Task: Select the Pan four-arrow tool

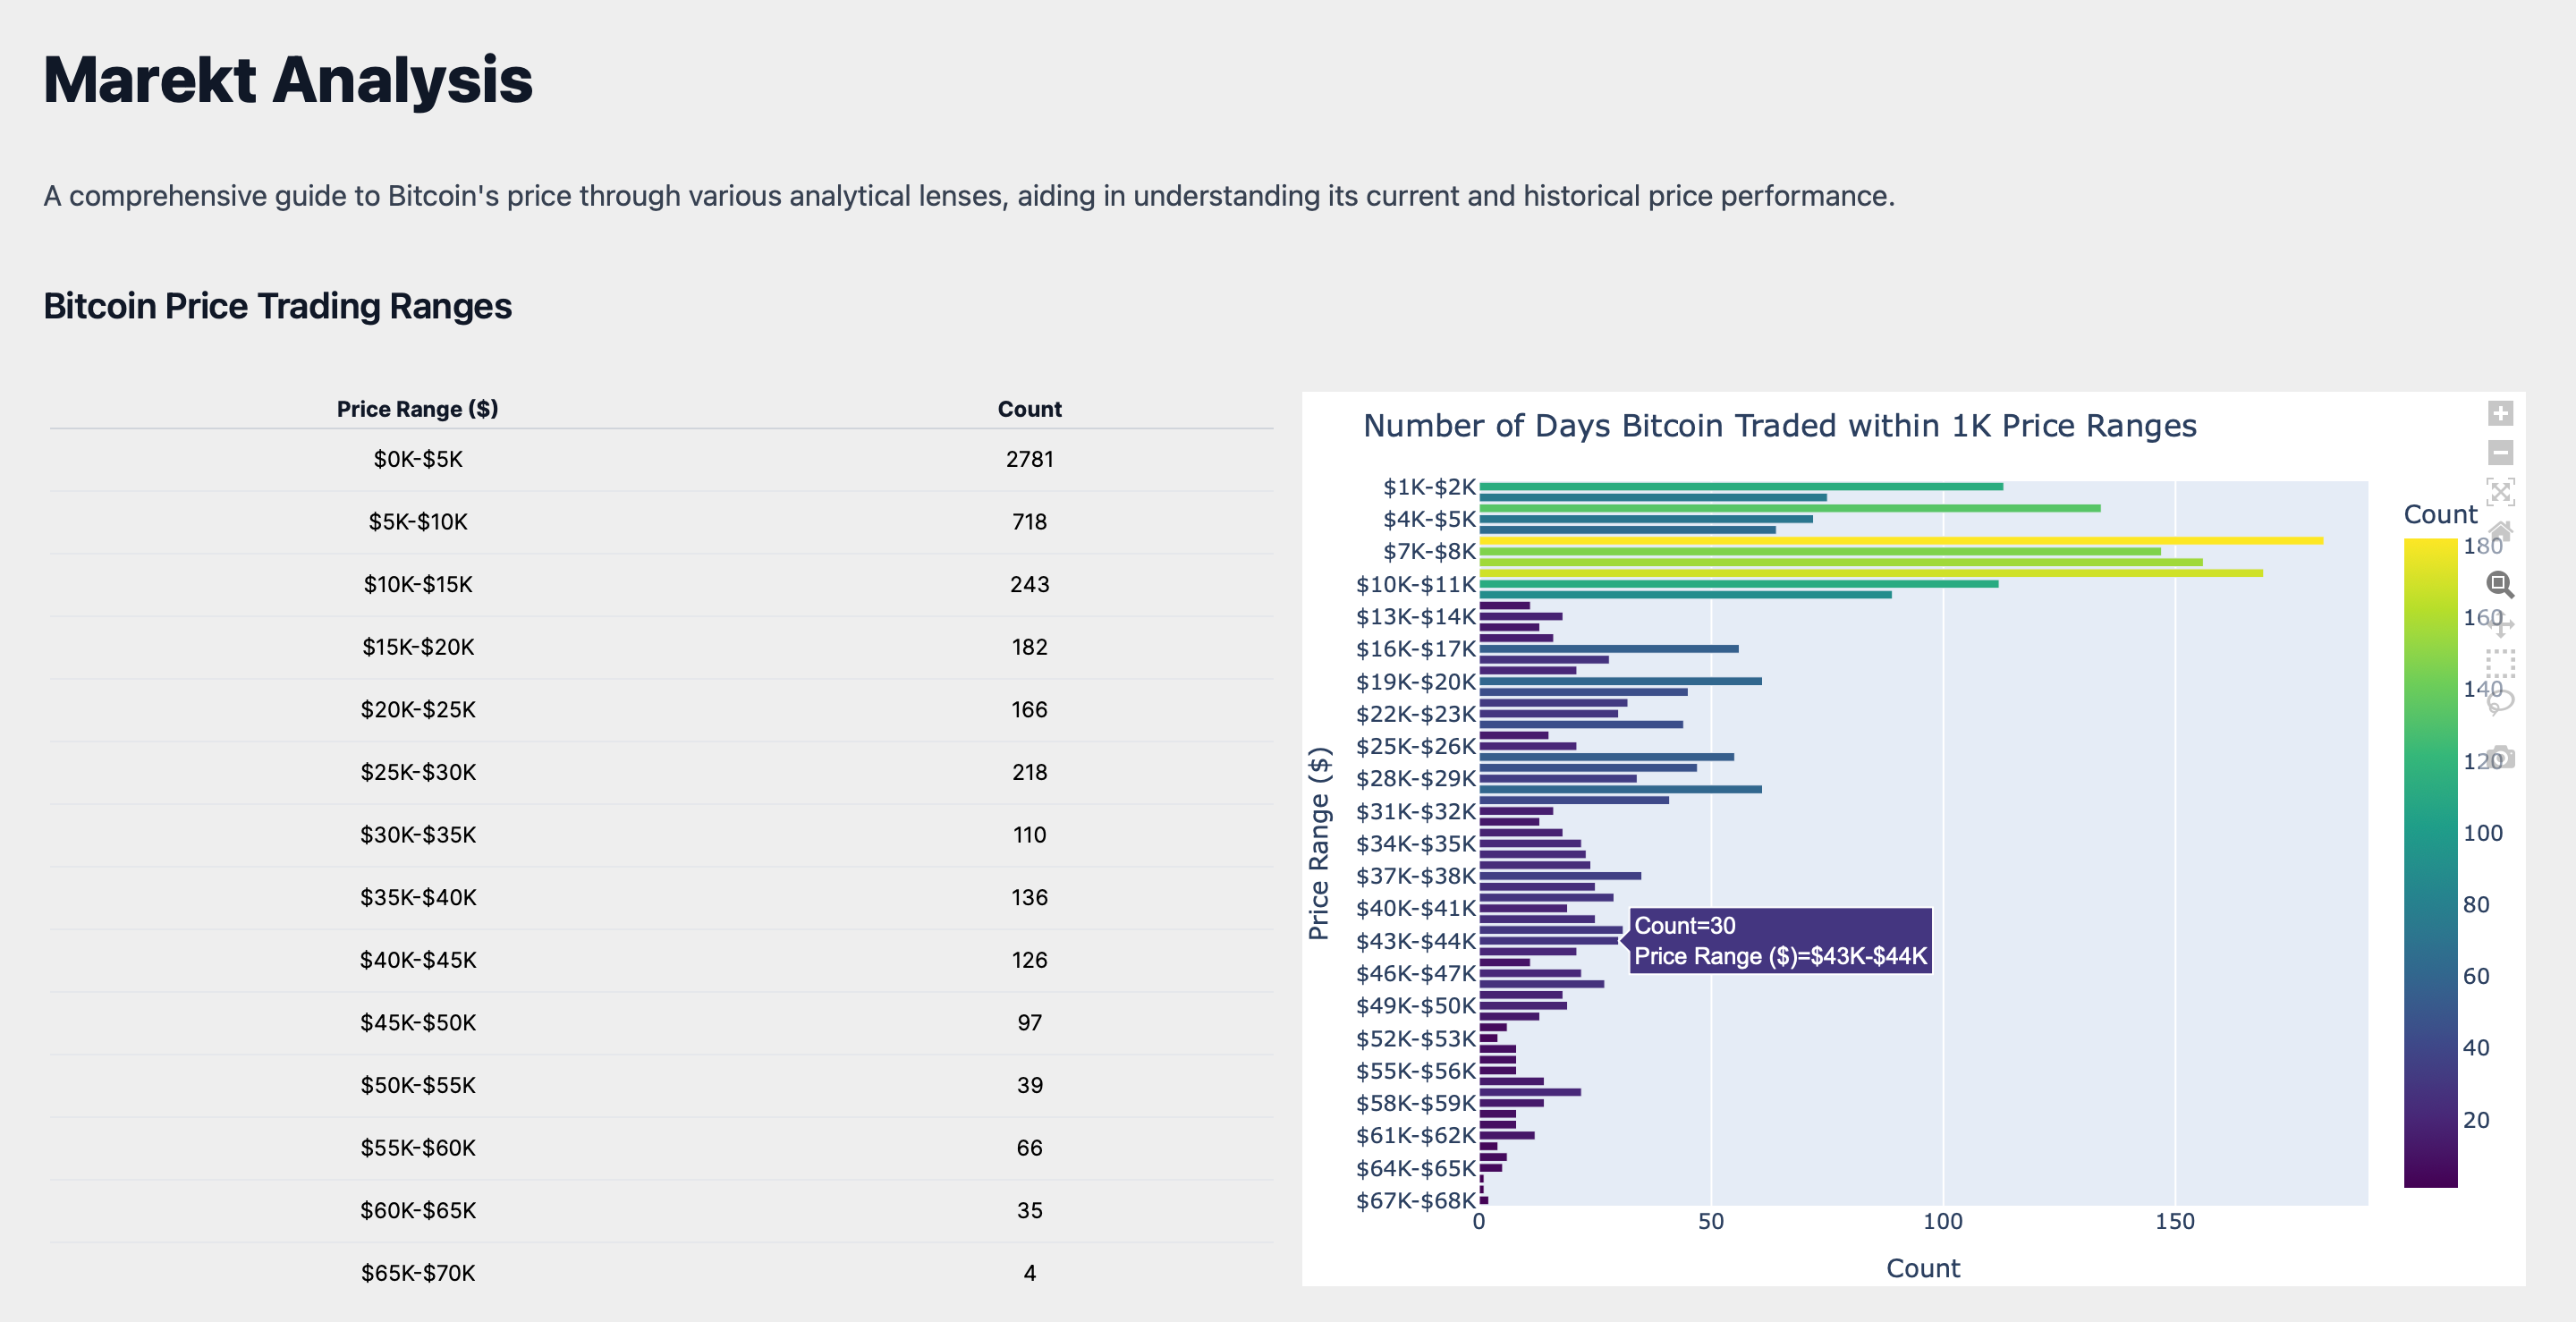Action: 2499,624
